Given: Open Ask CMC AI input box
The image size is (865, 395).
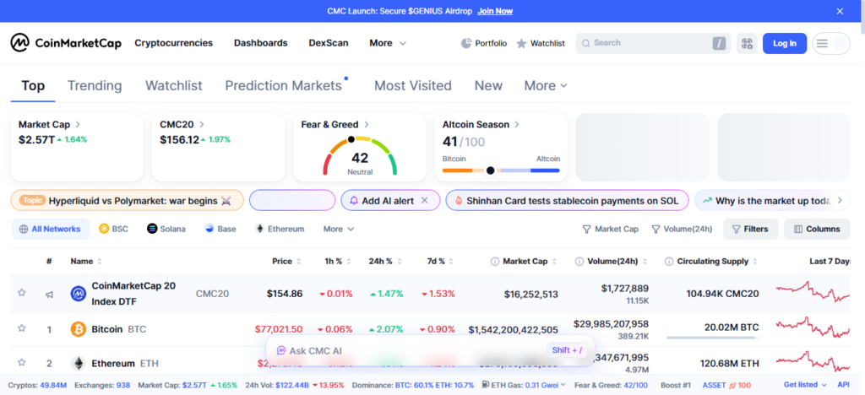Looking at the screenshot, I should (430, 350).
